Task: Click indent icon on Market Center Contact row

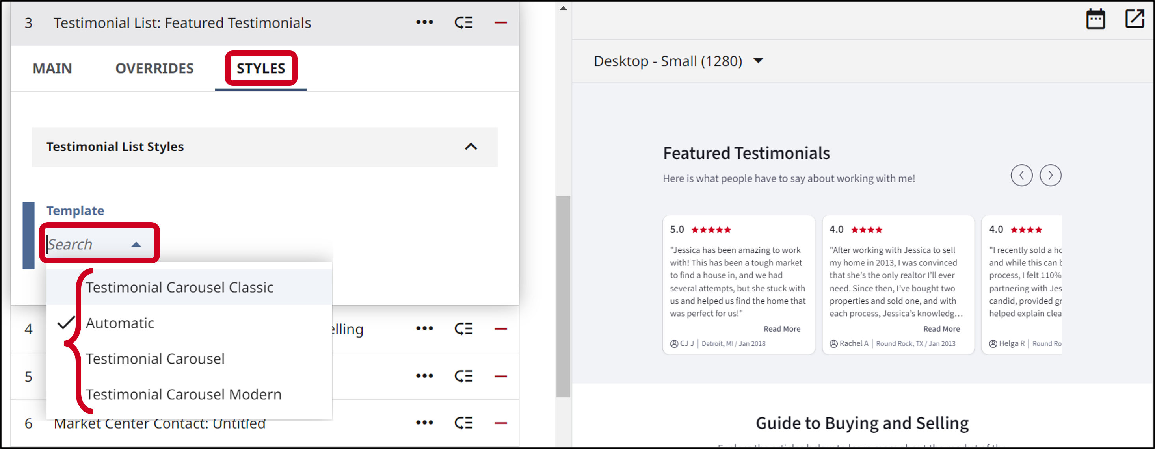Action: (x=463, y=423)
